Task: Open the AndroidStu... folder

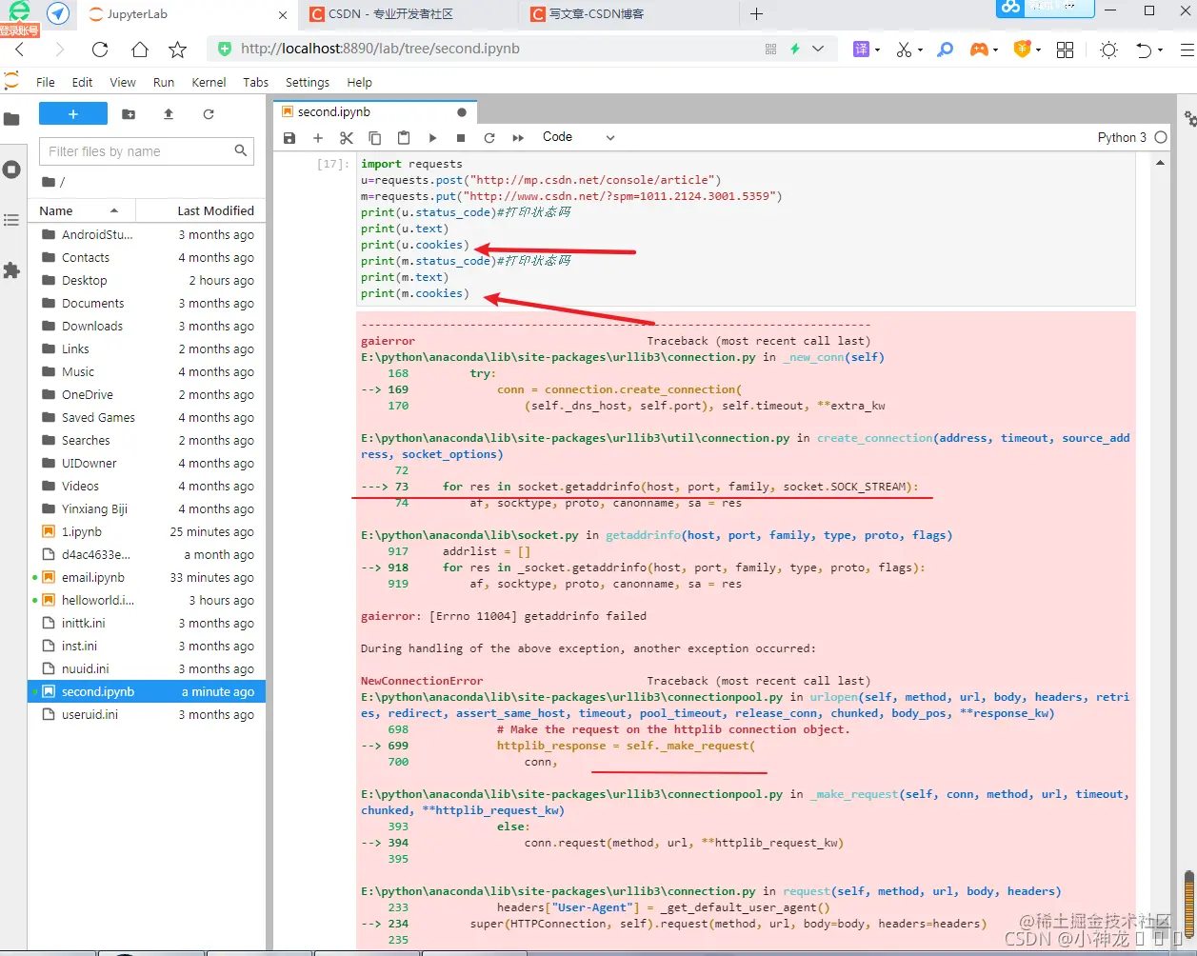Action: 147,234
